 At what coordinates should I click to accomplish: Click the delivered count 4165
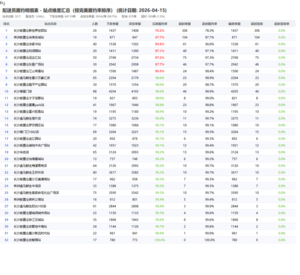[x=135, y=91]
